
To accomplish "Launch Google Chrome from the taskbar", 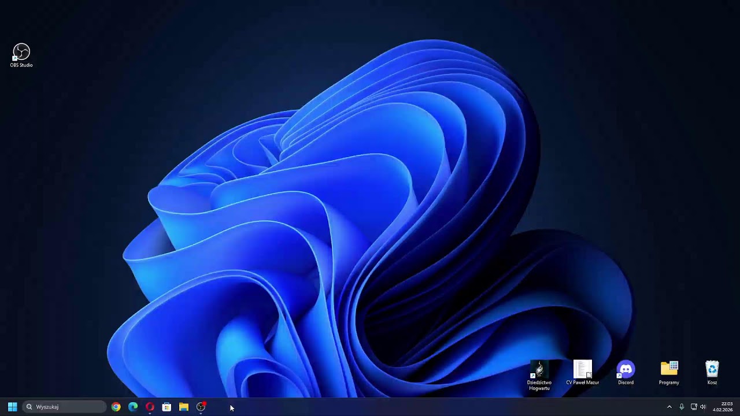I will tap(116, 407).
